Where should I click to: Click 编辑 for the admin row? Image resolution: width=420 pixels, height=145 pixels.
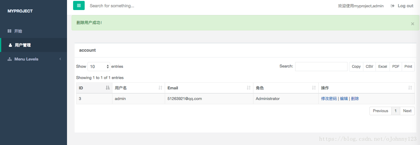[x=344, y=98]
